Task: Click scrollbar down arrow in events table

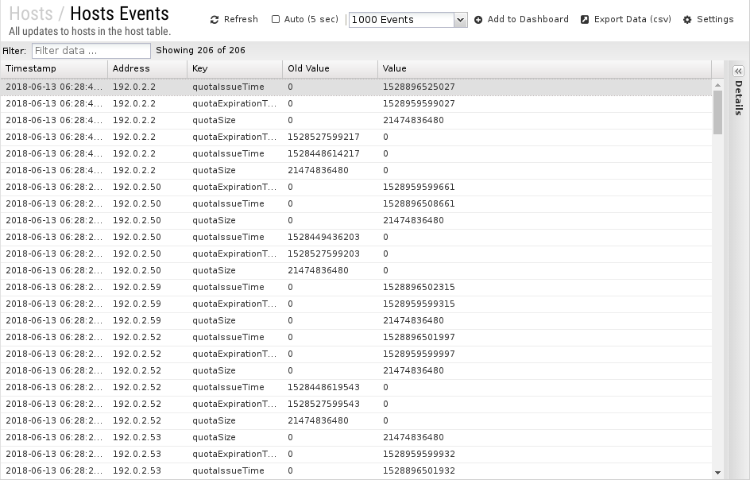Action: [x=717, y=473]
